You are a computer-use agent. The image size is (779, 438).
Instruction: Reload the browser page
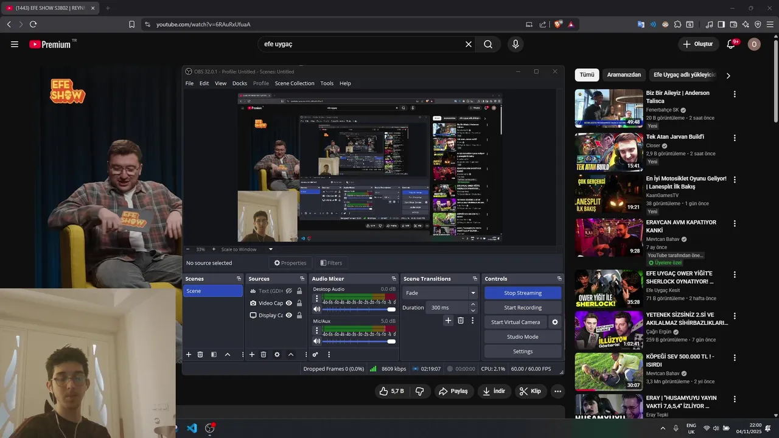click(33, 24)
